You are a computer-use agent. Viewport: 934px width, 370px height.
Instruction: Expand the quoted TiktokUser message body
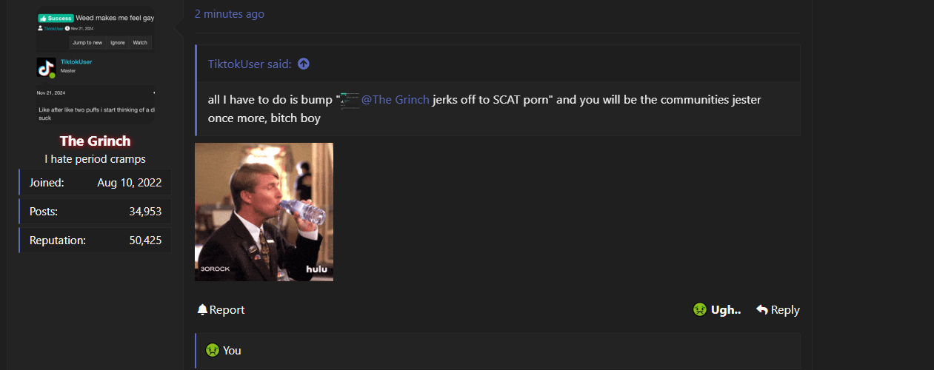pyautogui.click(x=498, y=108)
